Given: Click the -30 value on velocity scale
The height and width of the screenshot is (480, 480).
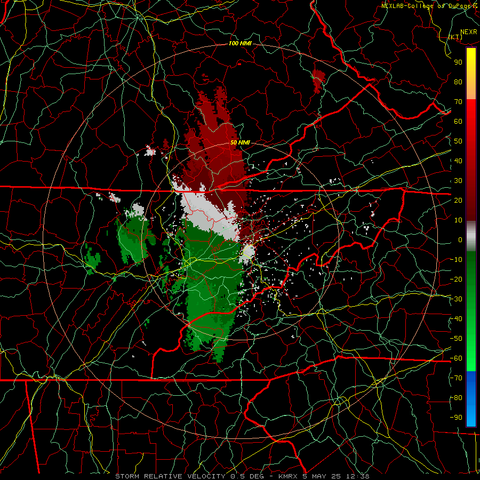Looking at the screenshot, I should tap(456, 299).
